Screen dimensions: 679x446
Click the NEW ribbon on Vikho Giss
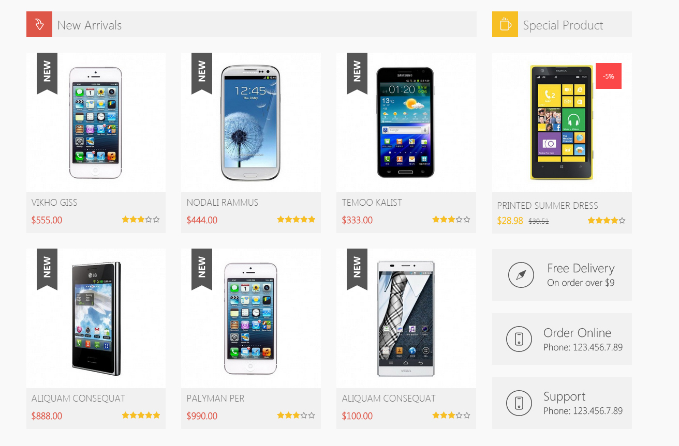pyautogui.click(x=47, y=73)
